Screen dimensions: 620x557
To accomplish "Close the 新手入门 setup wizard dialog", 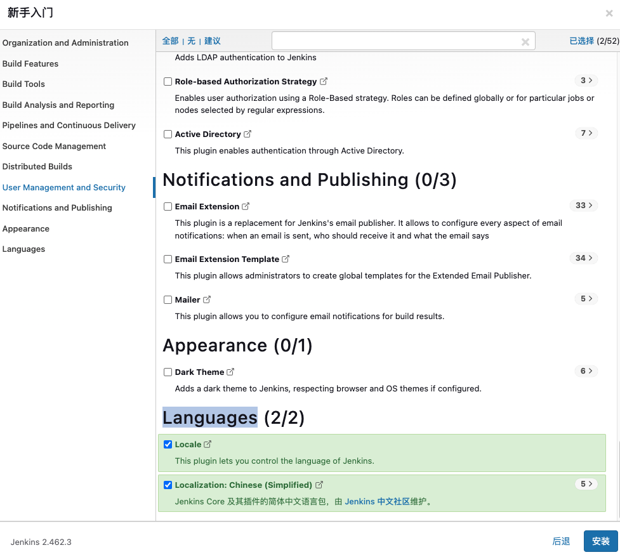I will tap(609, 13).
